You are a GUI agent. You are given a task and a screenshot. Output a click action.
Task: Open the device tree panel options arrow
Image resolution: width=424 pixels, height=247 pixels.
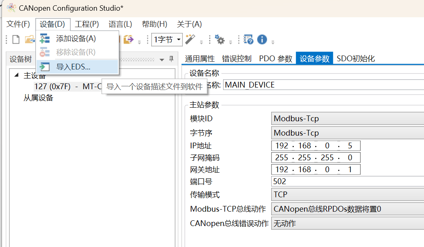(x=162, y=60)
